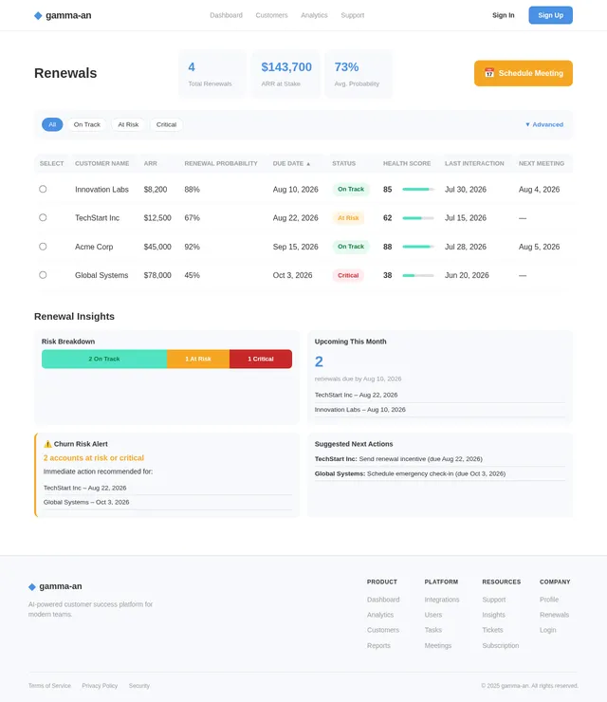Select the Innovation Labs row radio button
Viewport: 607px width, 702px height.
[43, 189]
